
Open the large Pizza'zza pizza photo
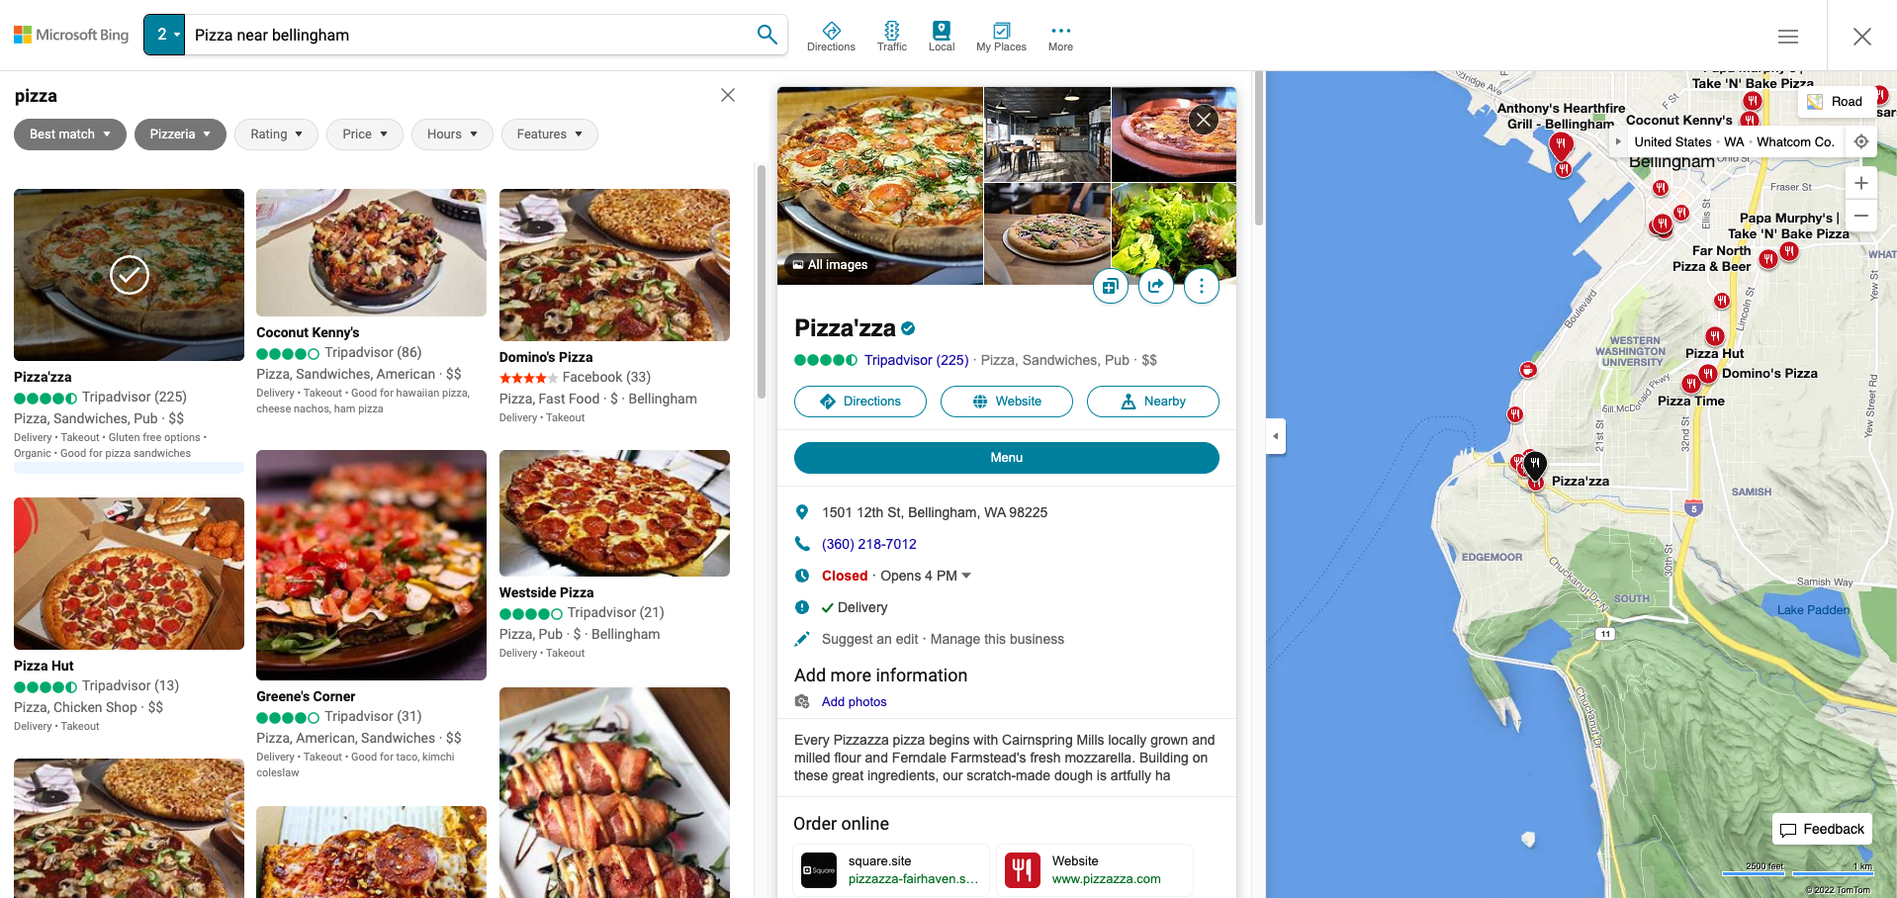880,186
